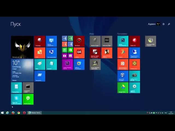Open the Notepad tile beside Paint

[x=51, y=64]
